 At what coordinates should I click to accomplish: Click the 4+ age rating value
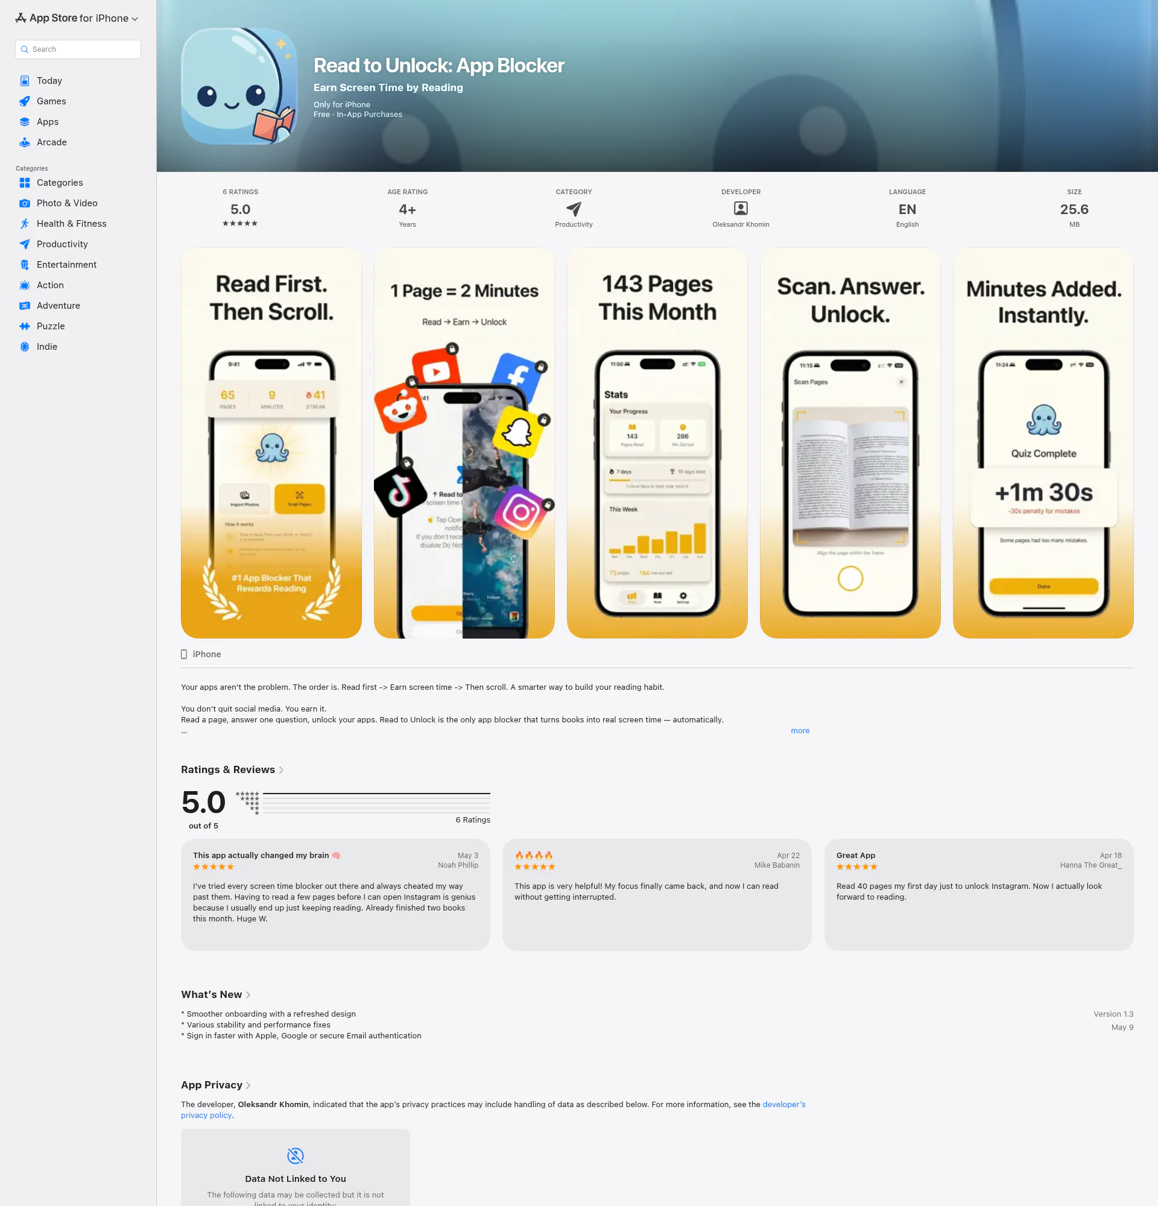click(407, 209)
